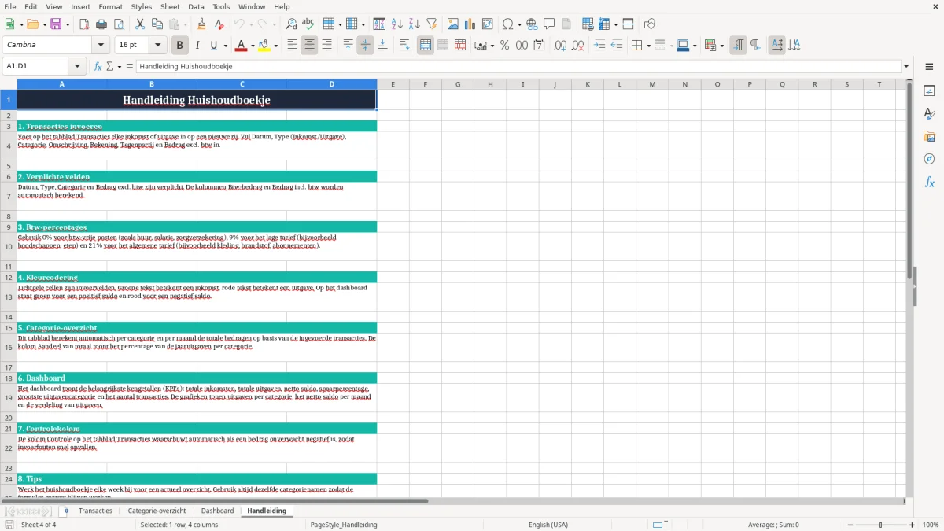
Task: Click the 100% zoom level
Action: coord(931,525)
